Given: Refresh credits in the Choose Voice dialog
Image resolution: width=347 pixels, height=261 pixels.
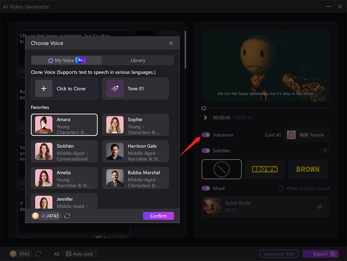Looking at the screenshot, I should (x=67, y=216).
